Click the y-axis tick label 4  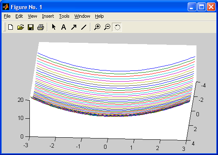[193, 143]
